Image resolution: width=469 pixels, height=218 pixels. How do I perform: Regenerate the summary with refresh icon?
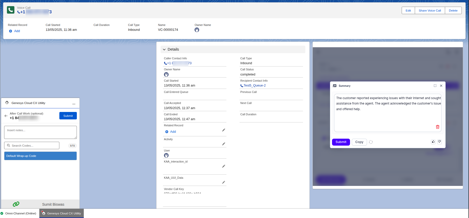click(x=371, y=142)
